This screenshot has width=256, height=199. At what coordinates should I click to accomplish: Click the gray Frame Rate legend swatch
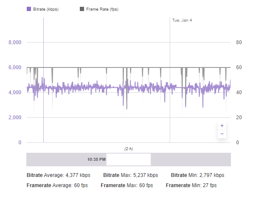pyautogui.click(x=82, y=8)
